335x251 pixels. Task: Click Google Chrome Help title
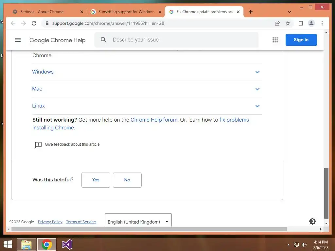click(x=58, y=40)
